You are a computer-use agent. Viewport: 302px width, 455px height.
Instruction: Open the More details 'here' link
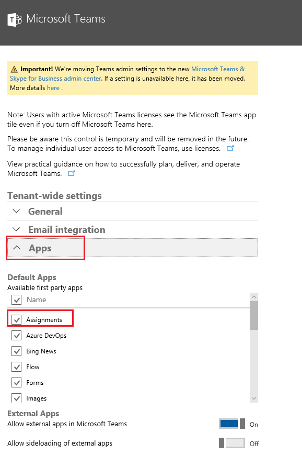[x=53, y=88]
